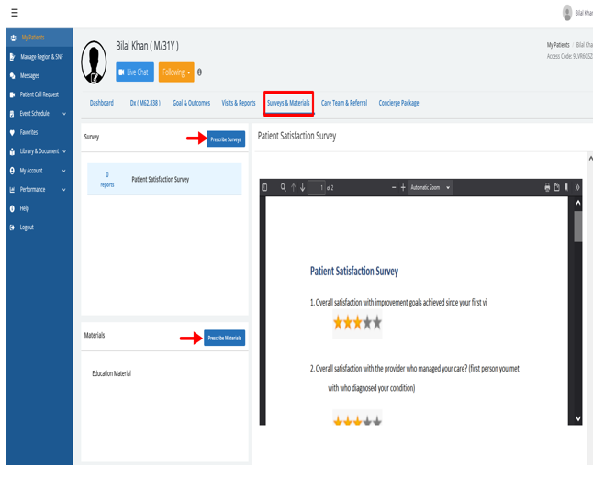The height and width of the screenshot is (478, 593).
Task: Print the PDF document
Action: tap(547, 187)
